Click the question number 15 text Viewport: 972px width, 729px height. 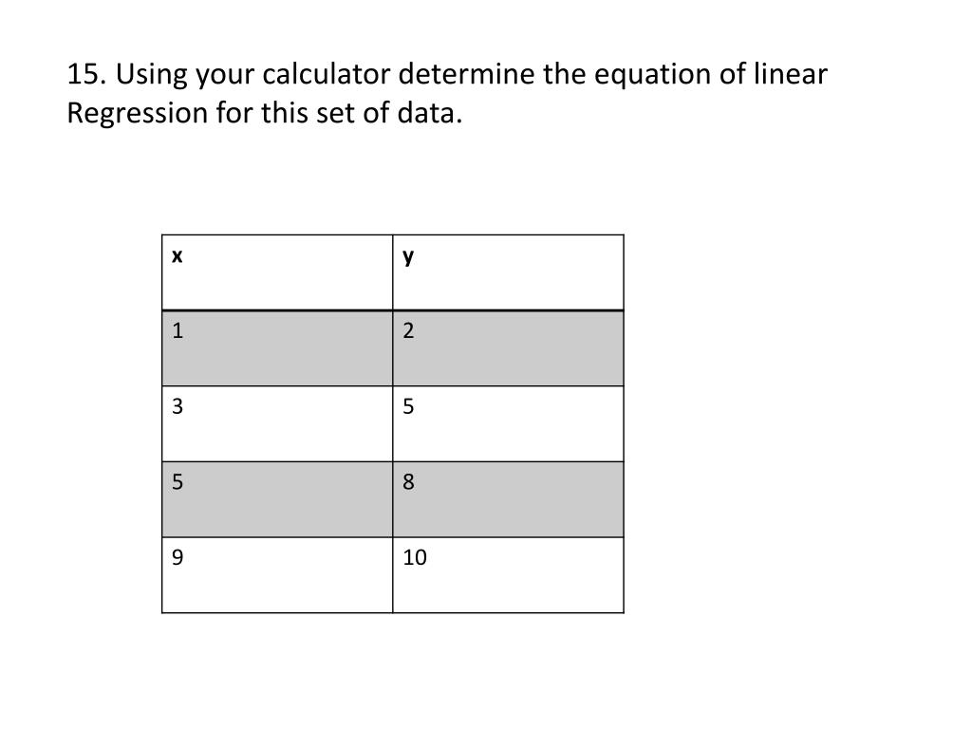click(86, 74)
